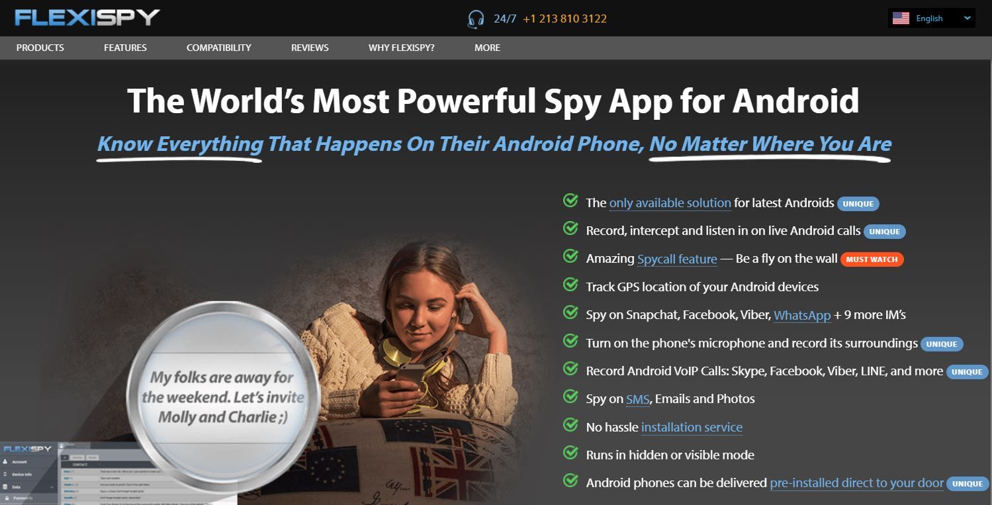
Task: Click the UNIQUE badge after microphone feature
Action: 942,344
